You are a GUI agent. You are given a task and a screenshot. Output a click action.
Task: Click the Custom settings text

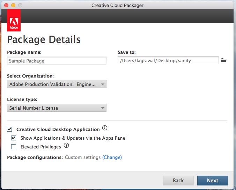pyautogui.click(x=83, y=158)
